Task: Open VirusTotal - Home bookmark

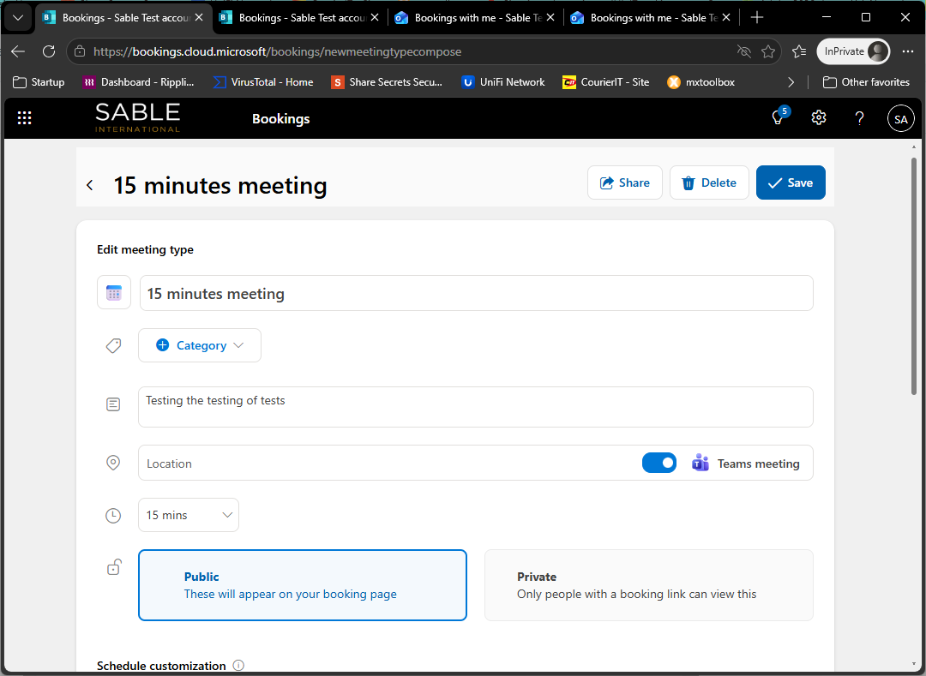Action: [x=263, y=82]
